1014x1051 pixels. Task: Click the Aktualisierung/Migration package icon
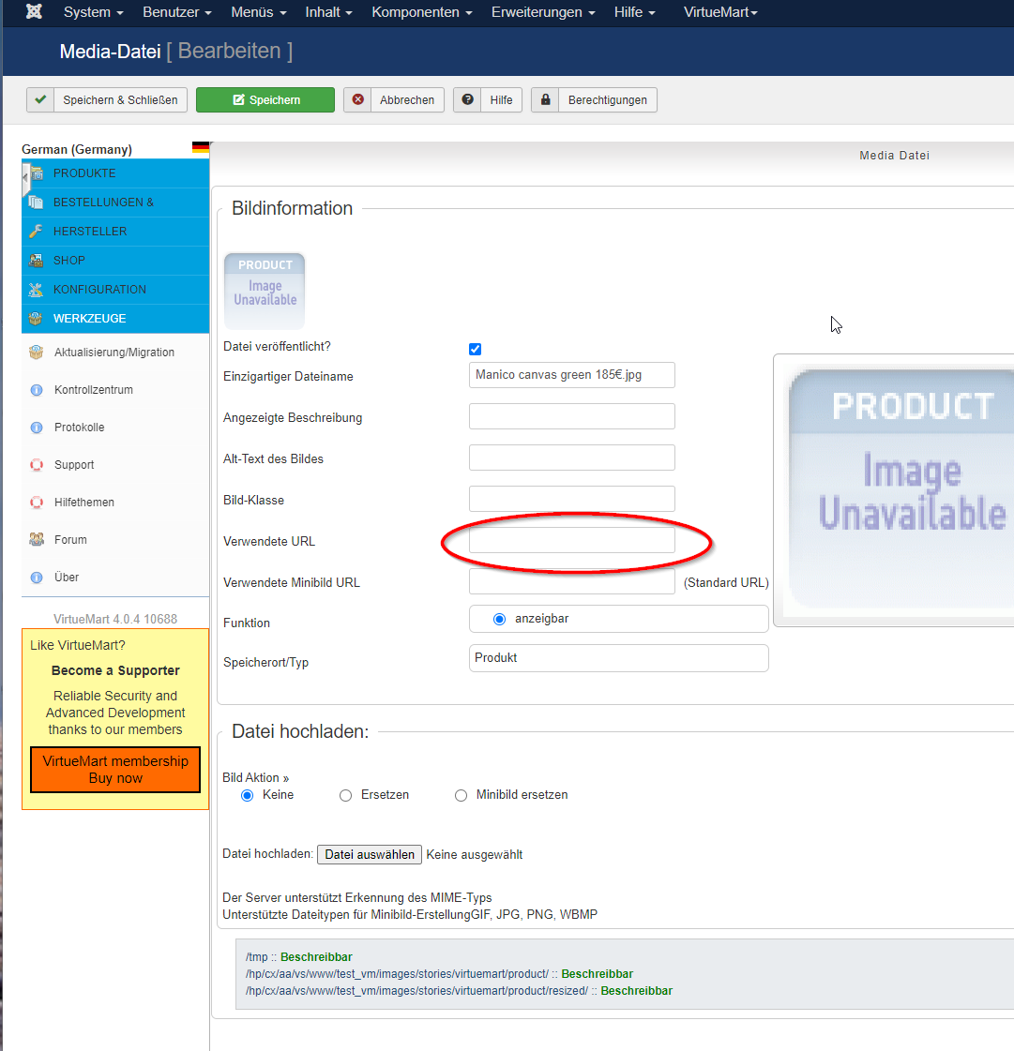point(37,353)
